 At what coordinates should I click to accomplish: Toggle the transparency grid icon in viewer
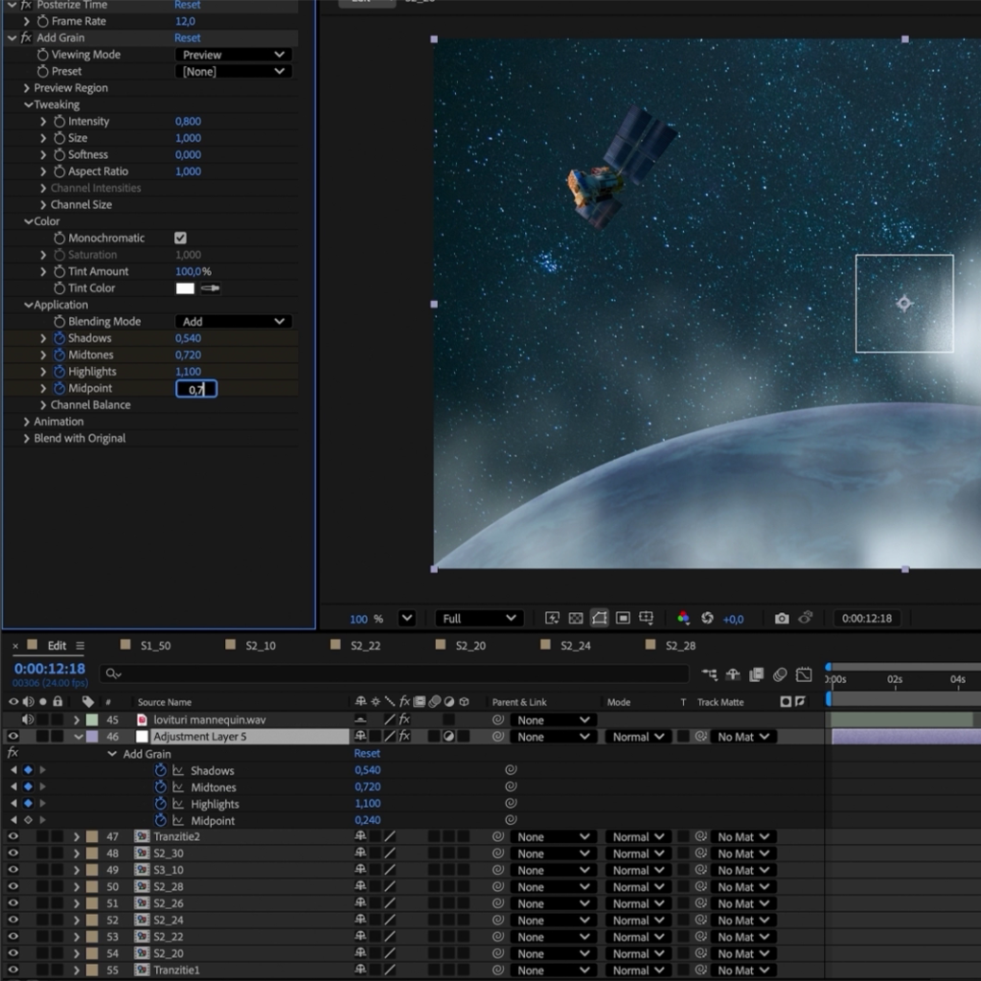[x=576, y=619]
